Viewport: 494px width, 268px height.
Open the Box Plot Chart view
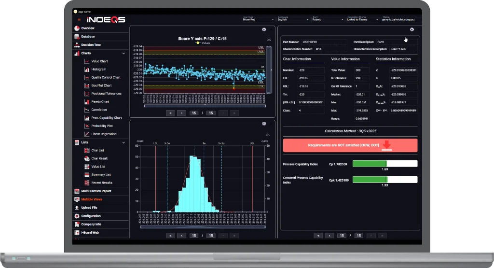tap(101, 85)
